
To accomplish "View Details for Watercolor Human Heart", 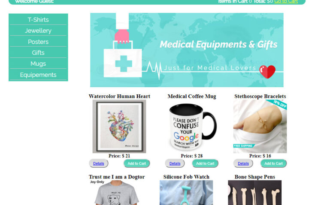I will pyautogui.click(x=99, y=163).
